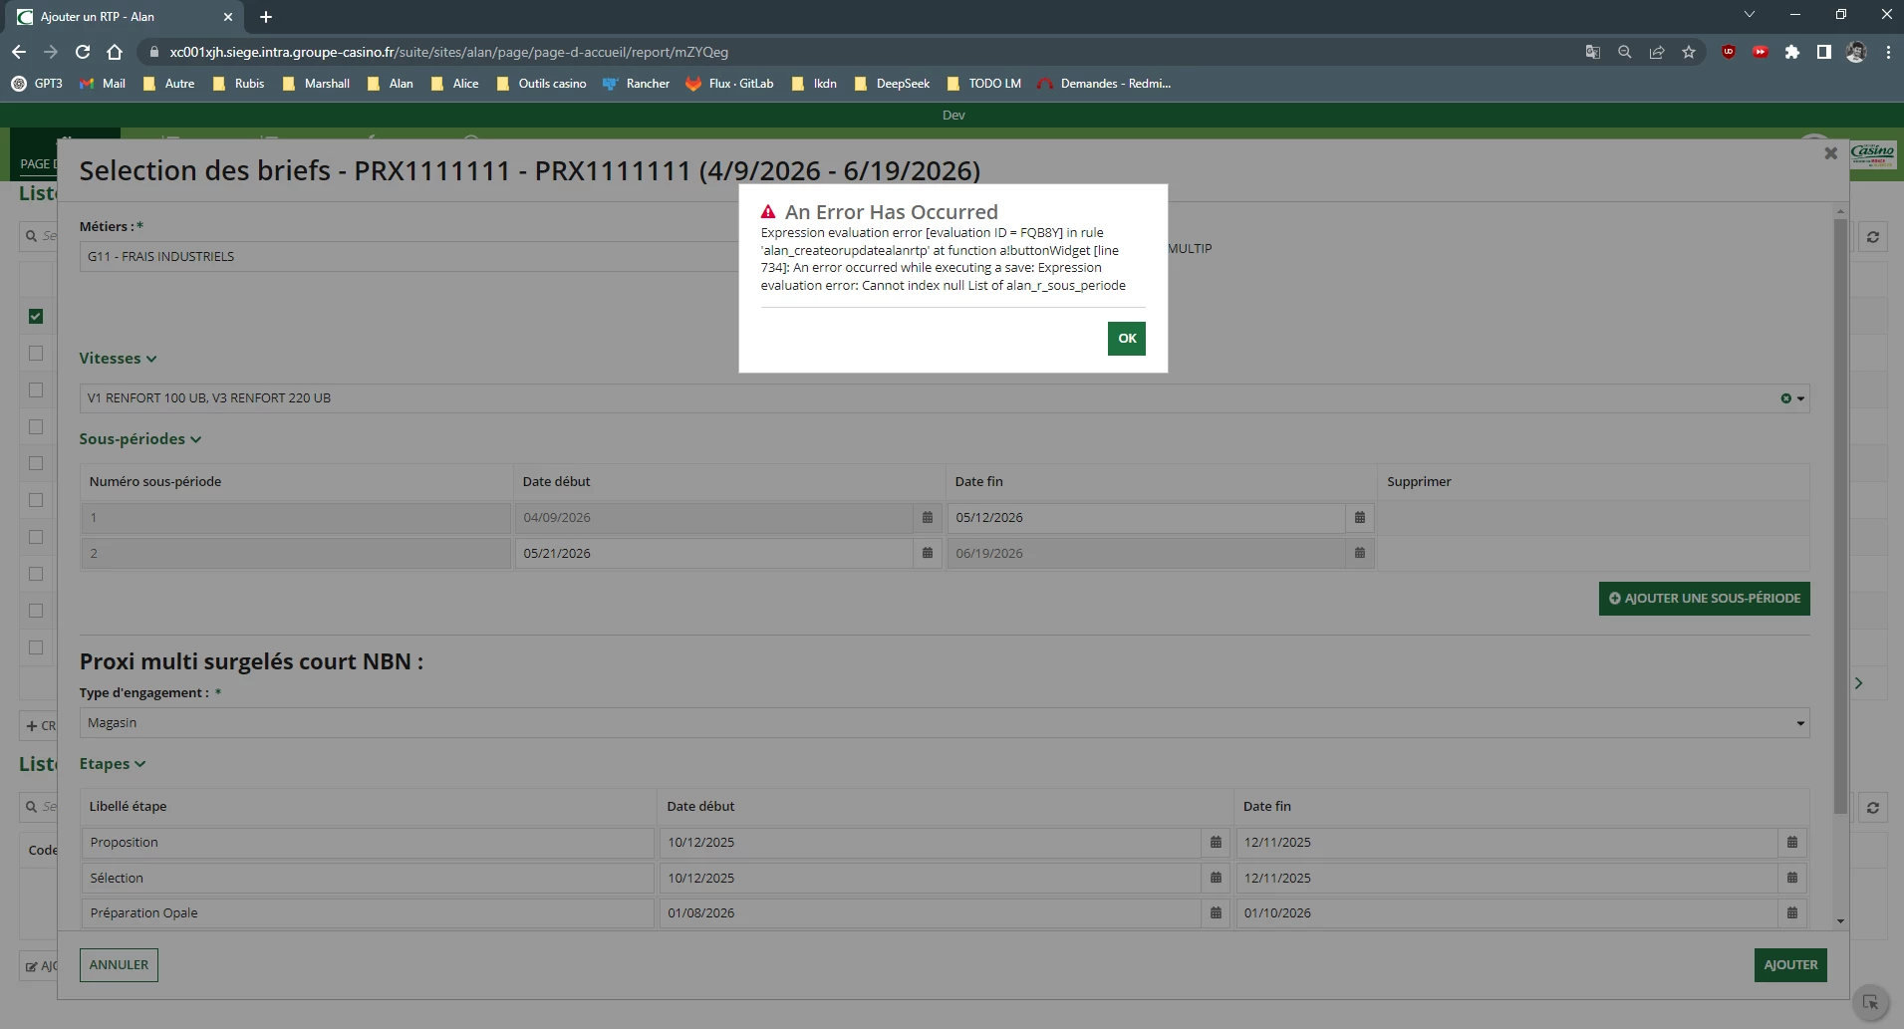The height and width of the screenshot is (1029, 1904).
Task: Click sub-period 2 Date début field 05/21/2026
Action: pos(714,554)
